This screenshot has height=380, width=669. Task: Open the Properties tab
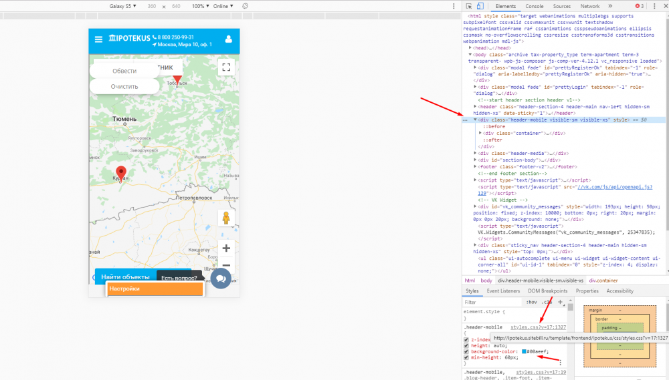point(587,291)
